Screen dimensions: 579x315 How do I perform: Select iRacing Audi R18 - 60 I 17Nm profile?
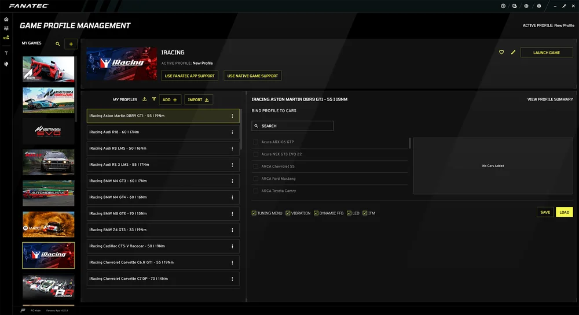(163, 132)
